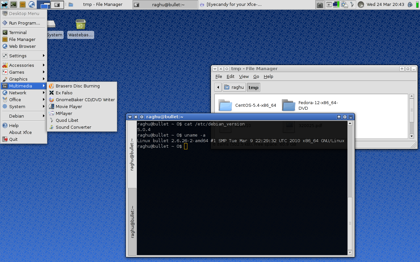Launch Ex Falso from Multimedia submenu
Viewport: 420px width, 262px height.
click(x=82, y=93)
